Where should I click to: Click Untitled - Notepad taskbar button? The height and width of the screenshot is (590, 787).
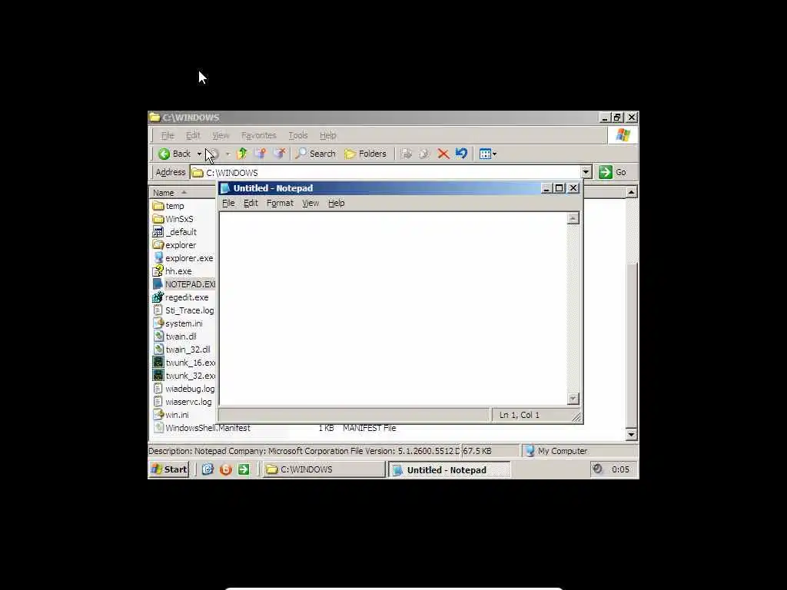(449, 469)
